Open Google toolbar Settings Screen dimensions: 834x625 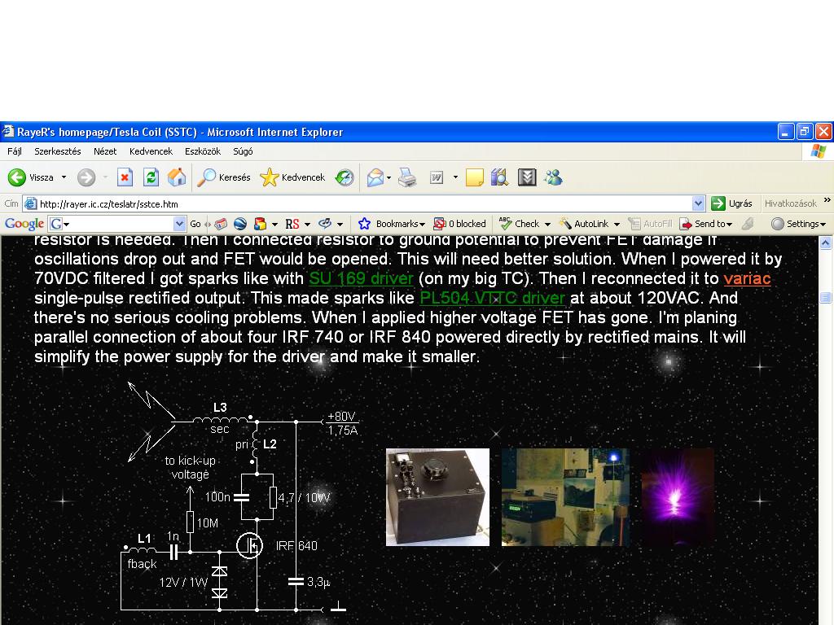point(798,224)
